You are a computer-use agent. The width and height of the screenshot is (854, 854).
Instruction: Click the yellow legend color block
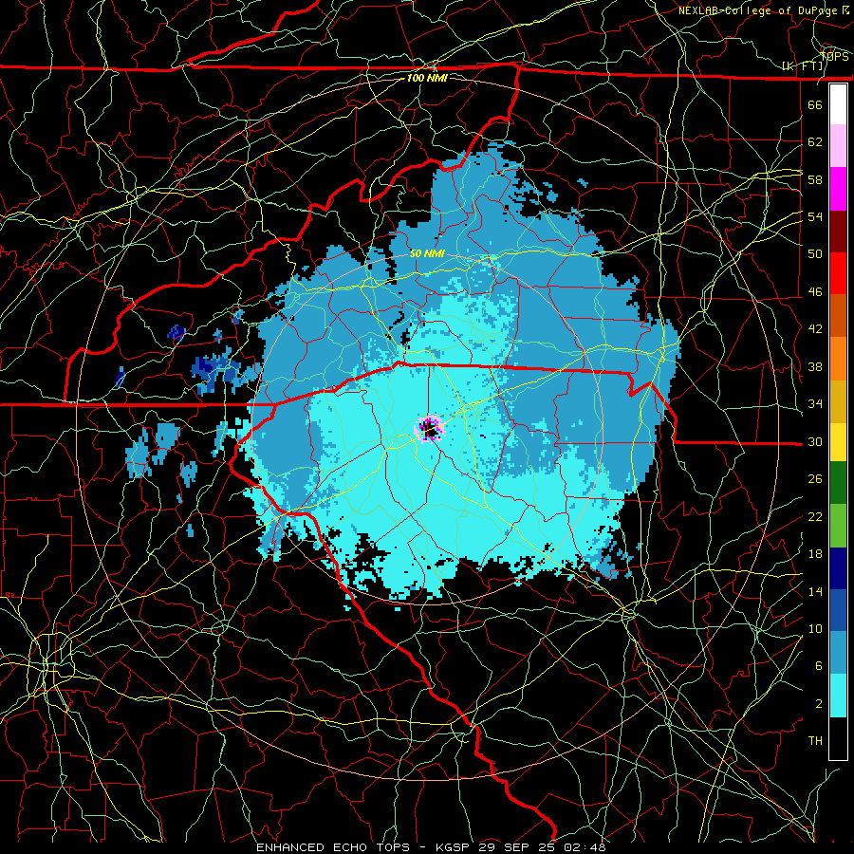838,441
